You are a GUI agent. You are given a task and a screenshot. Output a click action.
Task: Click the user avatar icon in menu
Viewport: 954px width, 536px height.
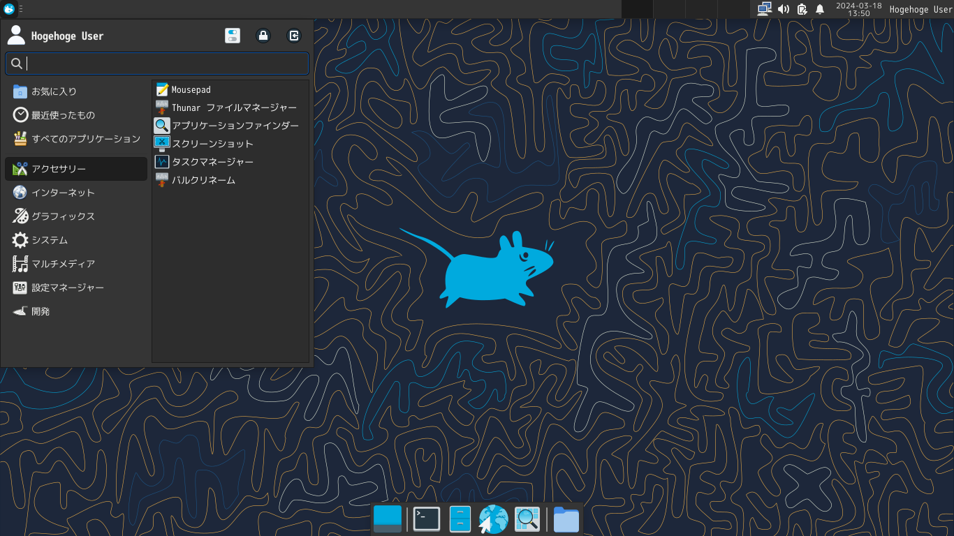(16, 36)
